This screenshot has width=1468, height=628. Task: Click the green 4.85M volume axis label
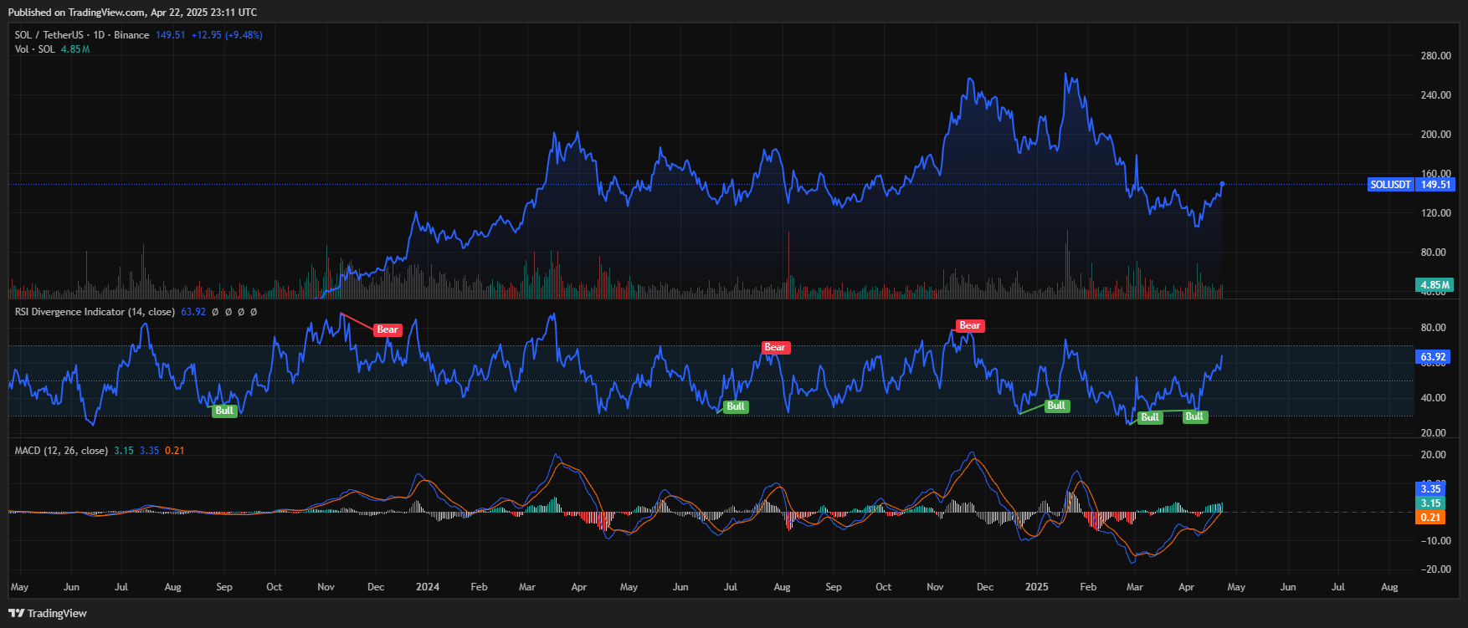pos(1435,285)
